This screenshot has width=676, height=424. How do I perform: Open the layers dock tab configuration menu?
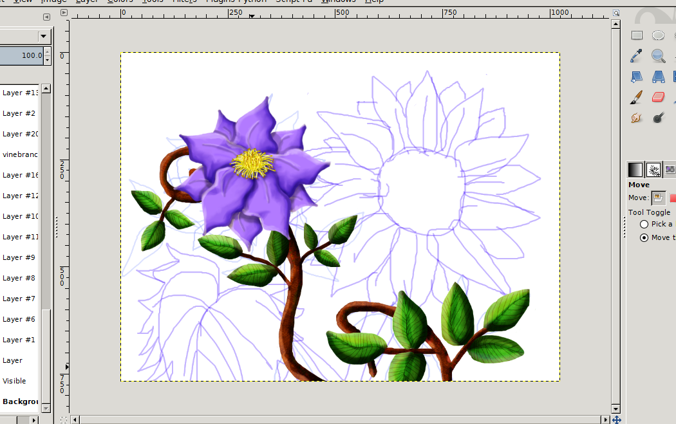pyautogui.click(x=46, y=17)
